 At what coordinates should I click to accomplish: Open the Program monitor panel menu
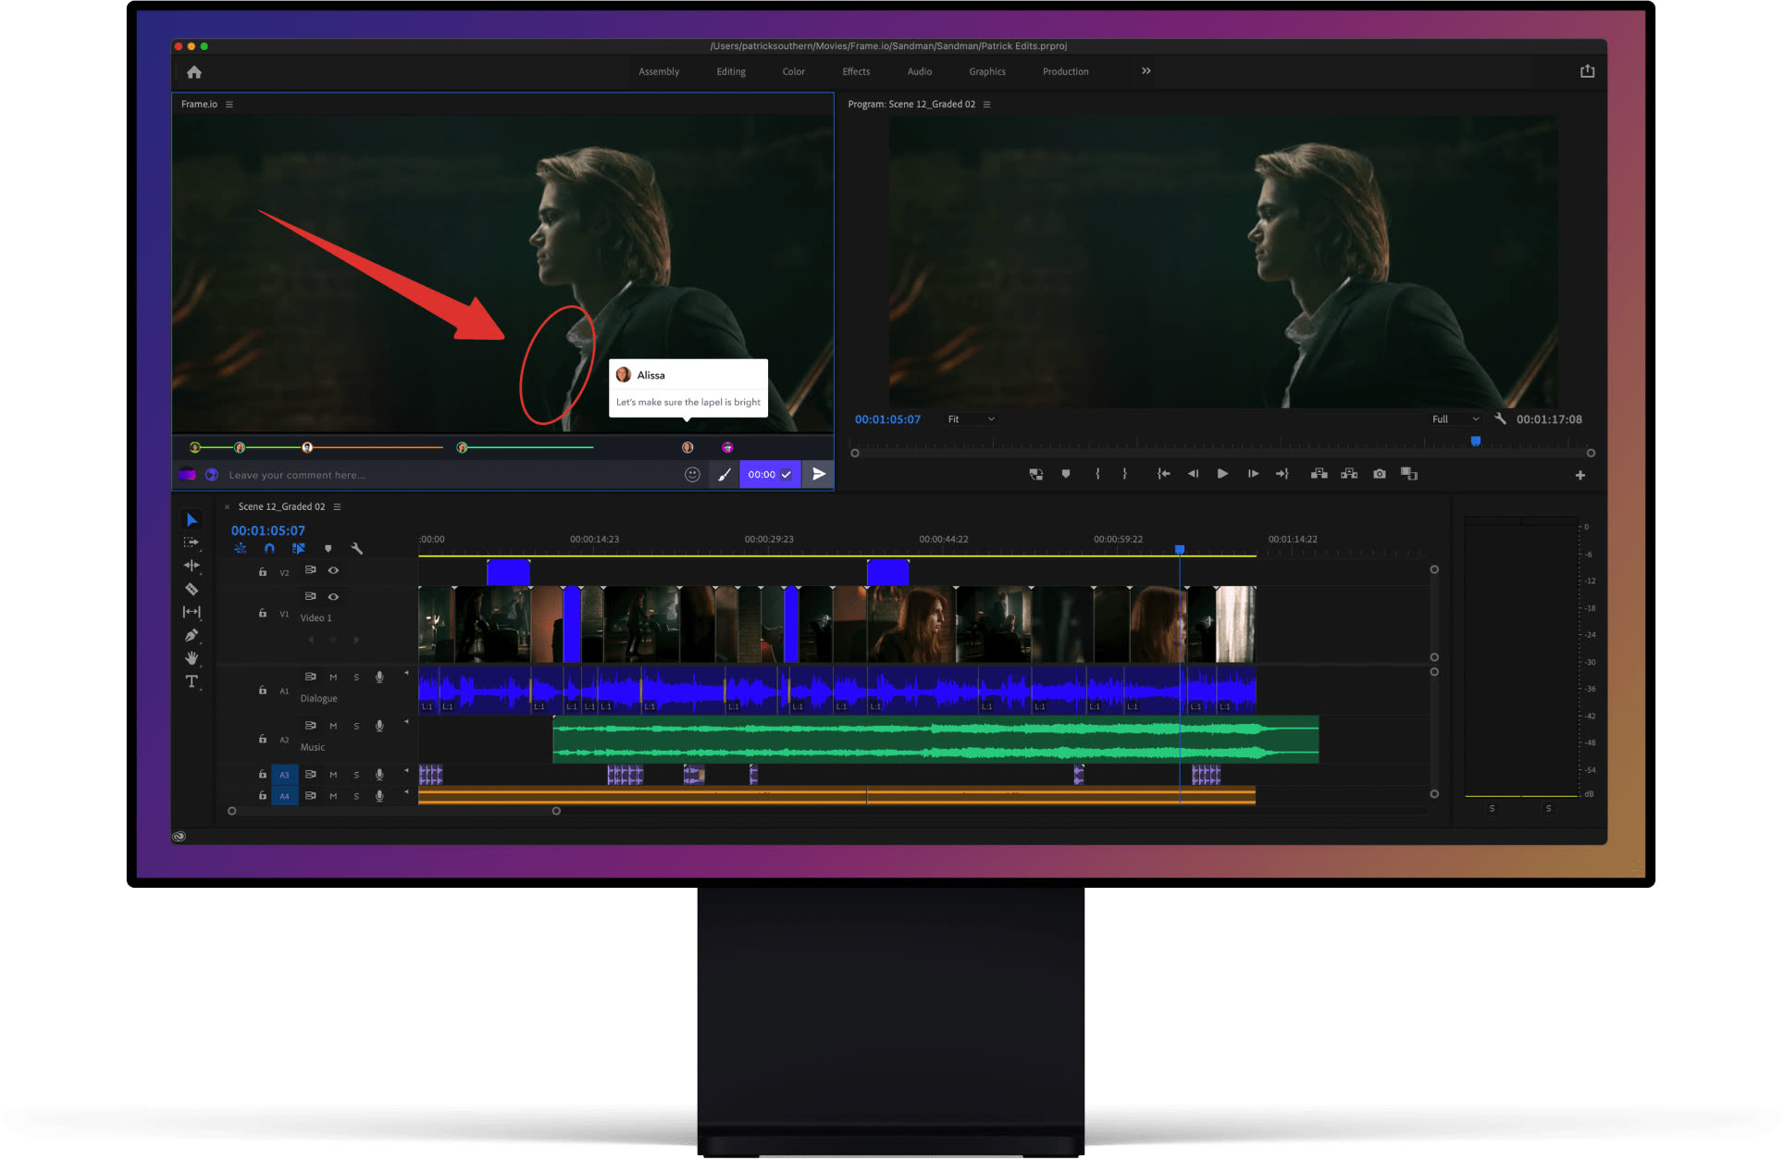pos(986,105)
